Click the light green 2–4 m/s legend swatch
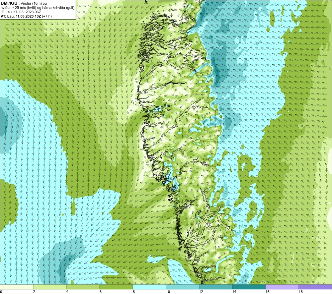332x294 pixels. [x=50, y=287]
